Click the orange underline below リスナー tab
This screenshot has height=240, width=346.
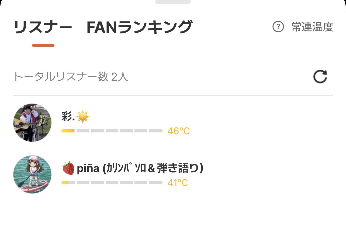click(43, 45)
